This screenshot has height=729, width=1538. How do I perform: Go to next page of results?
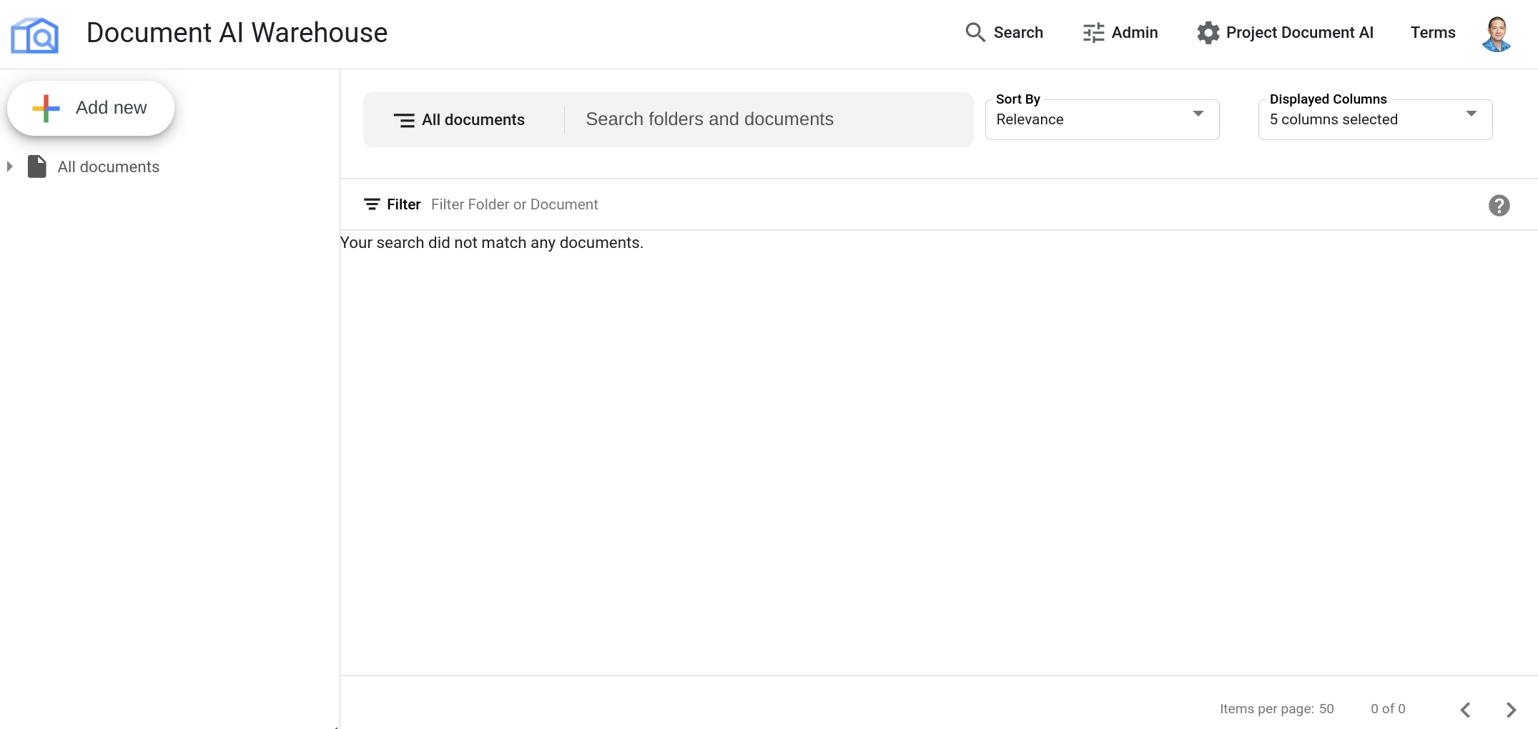(x=1511, y=709)
